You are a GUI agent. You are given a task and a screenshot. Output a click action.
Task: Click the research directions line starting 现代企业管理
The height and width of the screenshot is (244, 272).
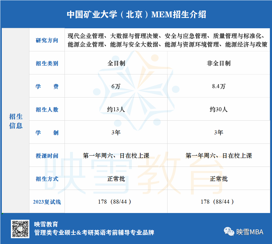(x=166, y=36)
